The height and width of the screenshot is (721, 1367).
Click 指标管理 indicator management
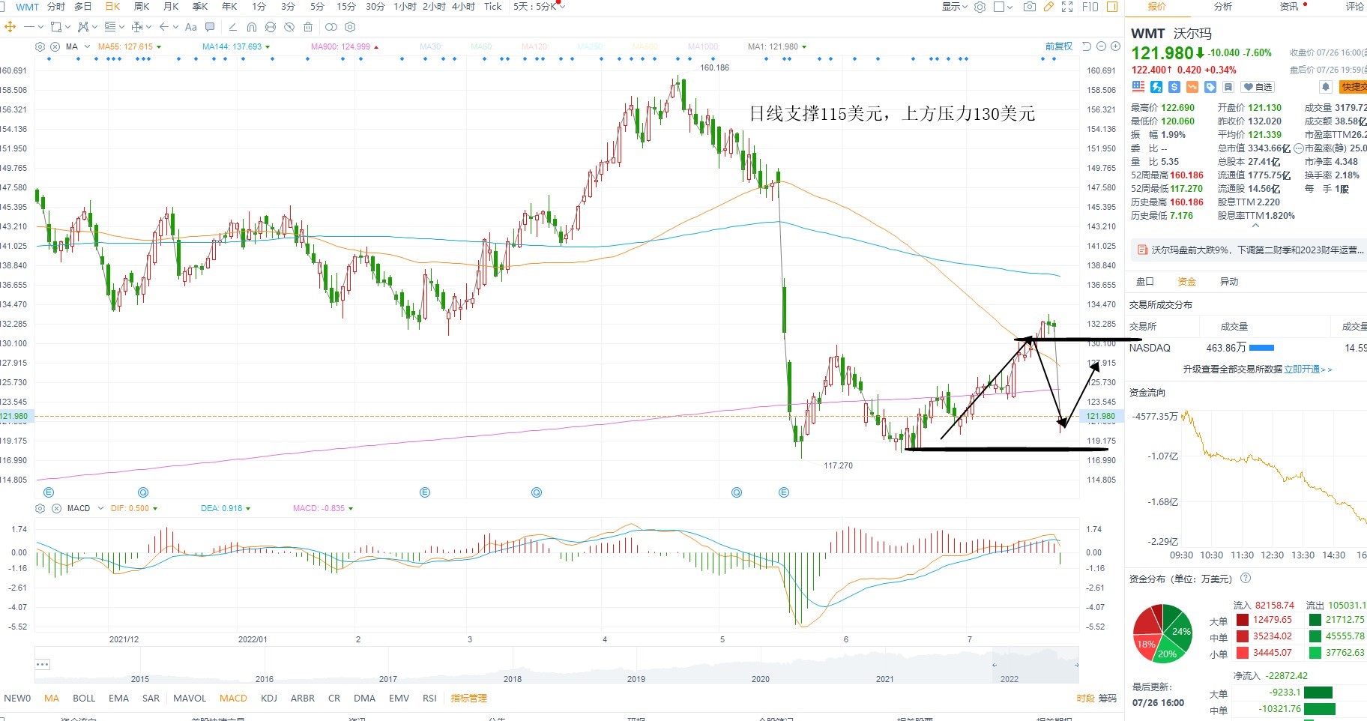click(468, 699)
